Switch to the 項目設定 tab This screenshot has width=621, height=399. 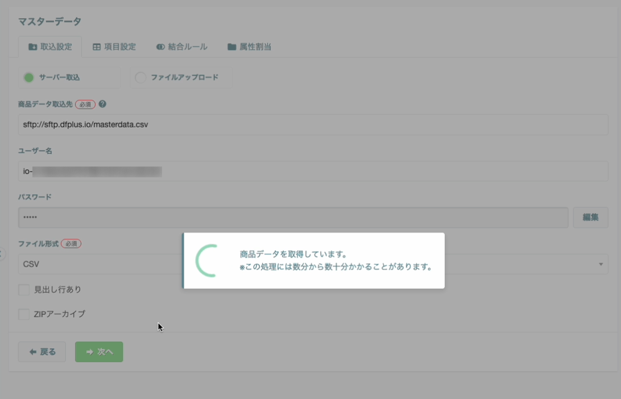114,47
